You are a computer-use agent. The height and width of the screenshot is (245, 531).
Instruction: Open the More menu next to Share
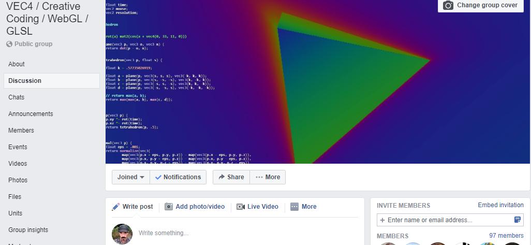click(x=268, y=177)
